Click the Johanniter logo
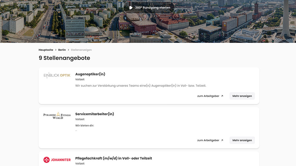 click(x=57, y=160)
